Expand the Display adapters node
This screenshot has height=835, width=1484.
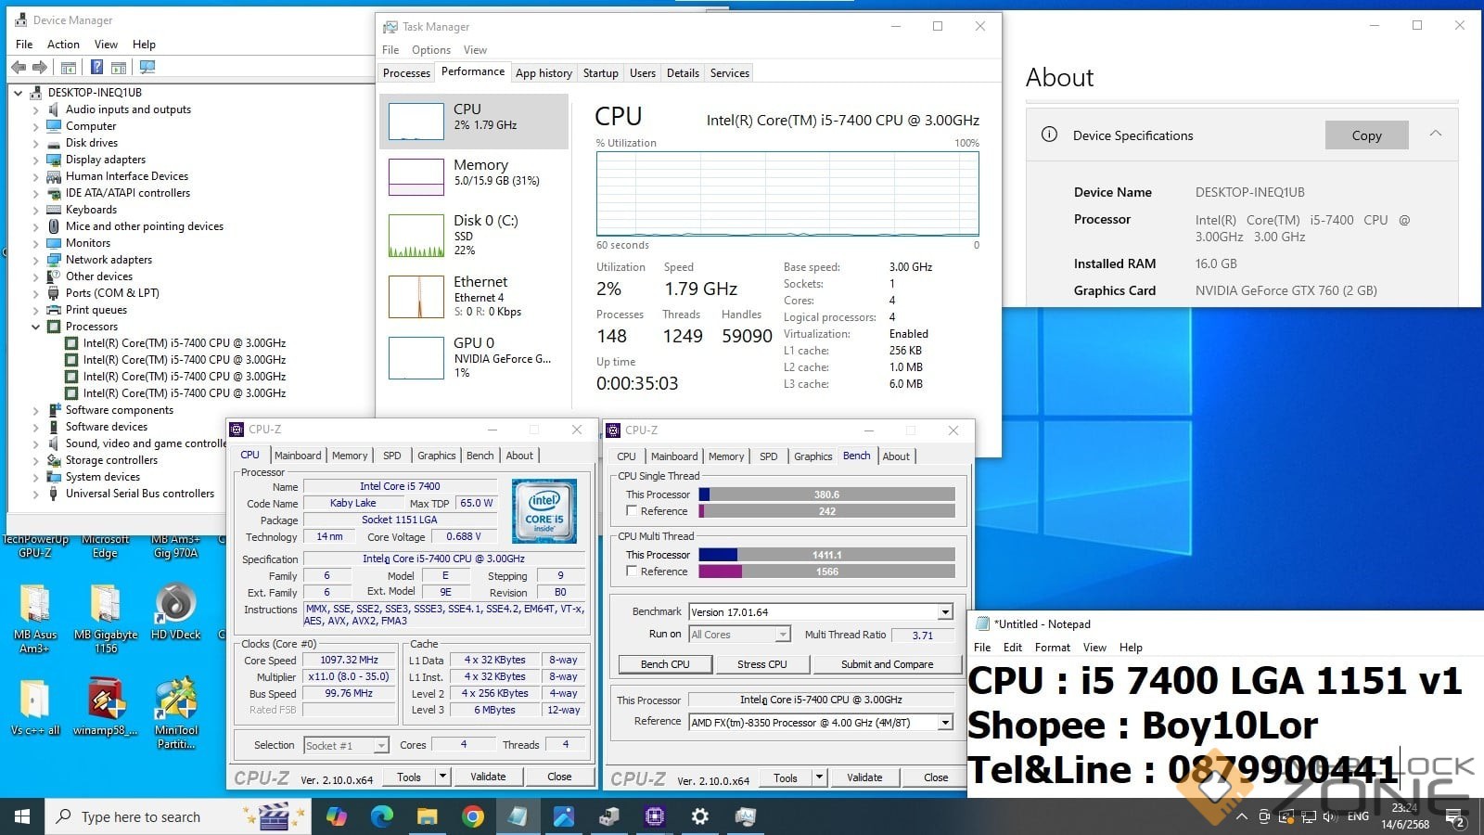pyautogui.click(x=36, y=160)
